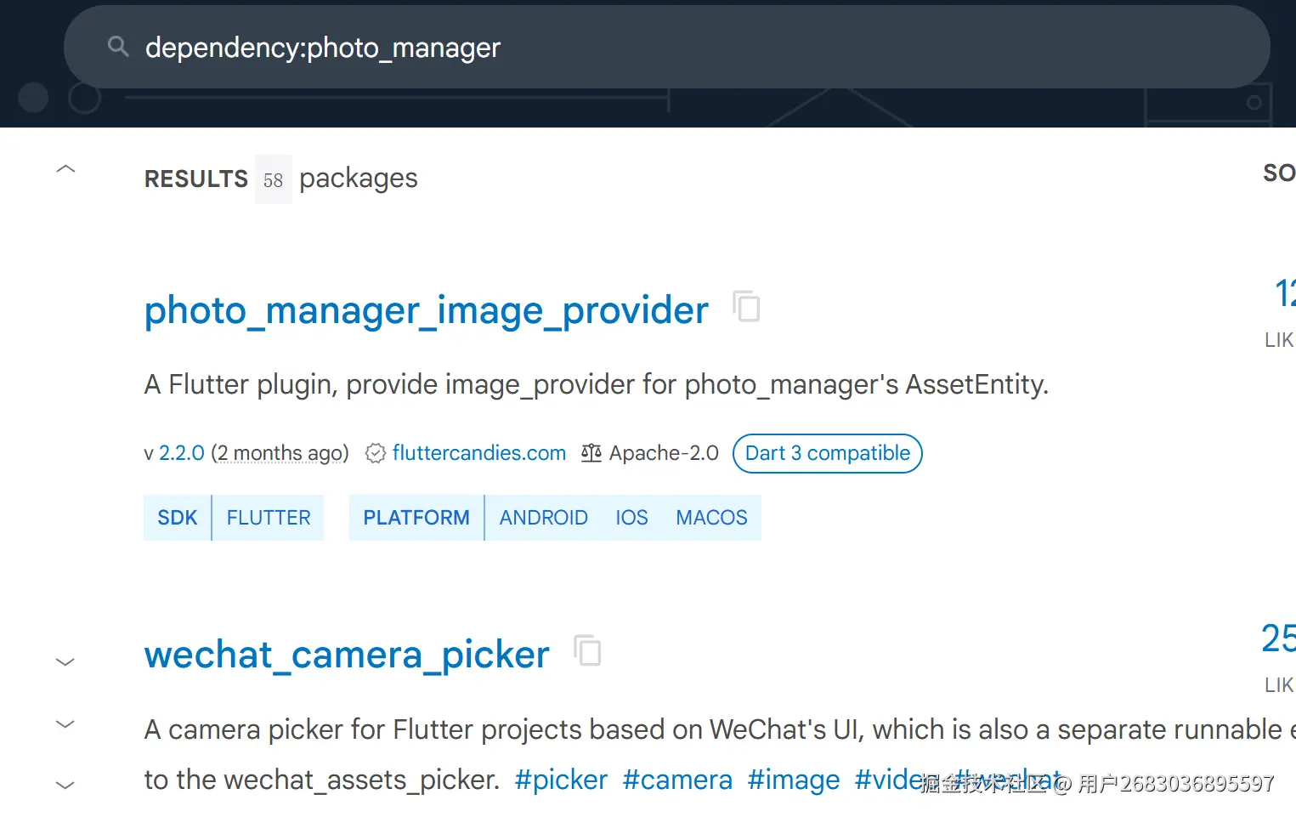Screen dimensions: 1296x817
Task: Expand the first collapsed filter chevron
Action: point(65,661)
